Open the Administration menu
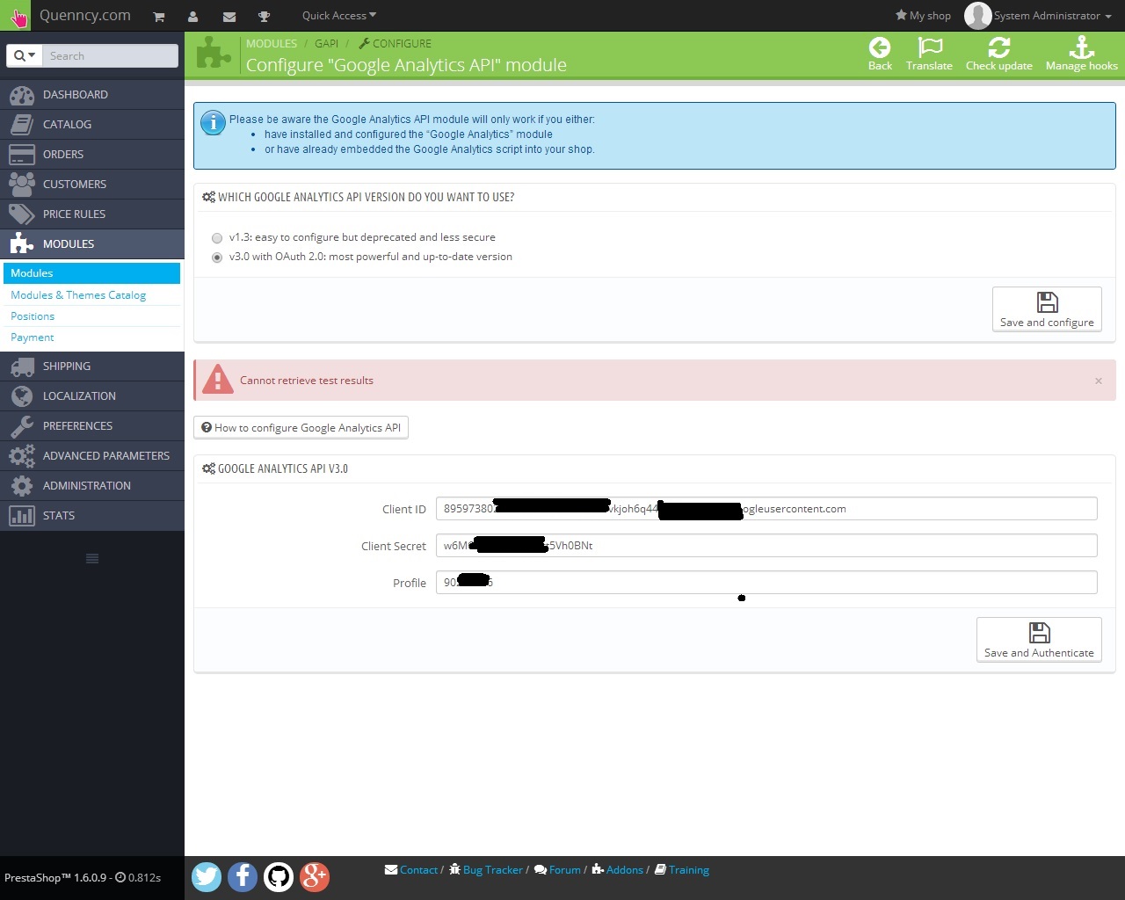This screenshot has height=900, width=1125. [x=92, y=485]
